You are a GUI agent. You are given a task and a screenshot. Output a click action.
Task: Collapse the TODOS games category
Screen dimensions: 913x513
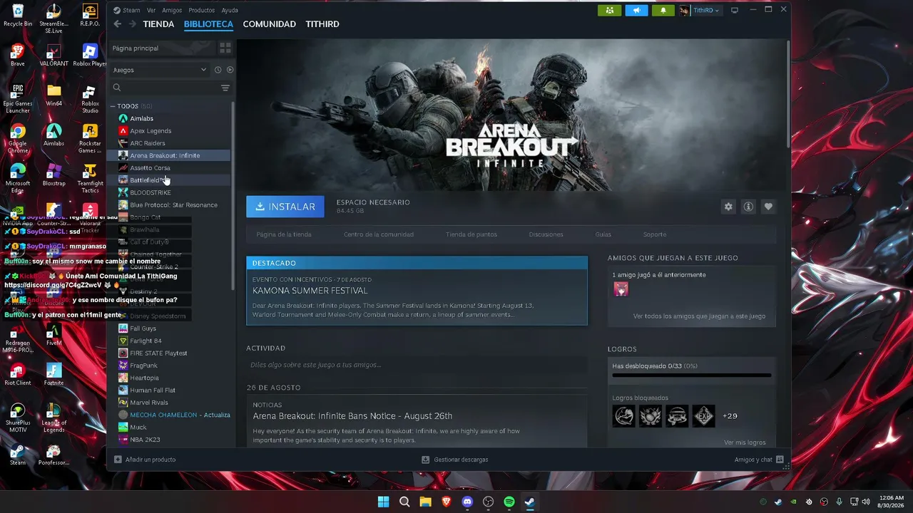[x=113, y=106]
